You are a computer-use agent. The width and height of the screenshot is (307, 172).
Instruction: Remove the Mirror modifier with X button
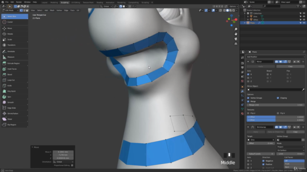point(303,62)
